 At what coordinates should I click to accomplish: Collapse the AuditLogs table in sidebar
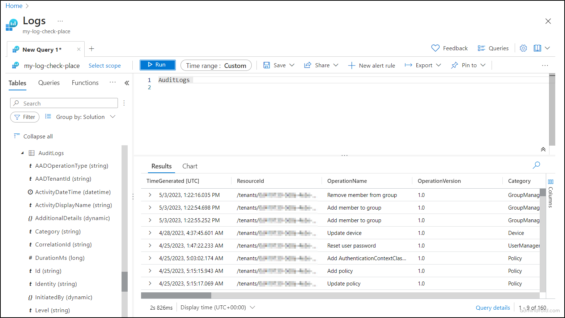coord(22,152)
